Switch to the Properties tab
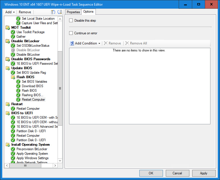The height and width of the screenshot is (180, 220). 73,12
